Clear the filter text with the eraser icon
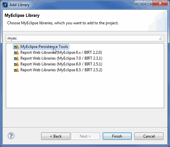The height and width of the screenshot is (147, 170). click(x=161, y=38)
